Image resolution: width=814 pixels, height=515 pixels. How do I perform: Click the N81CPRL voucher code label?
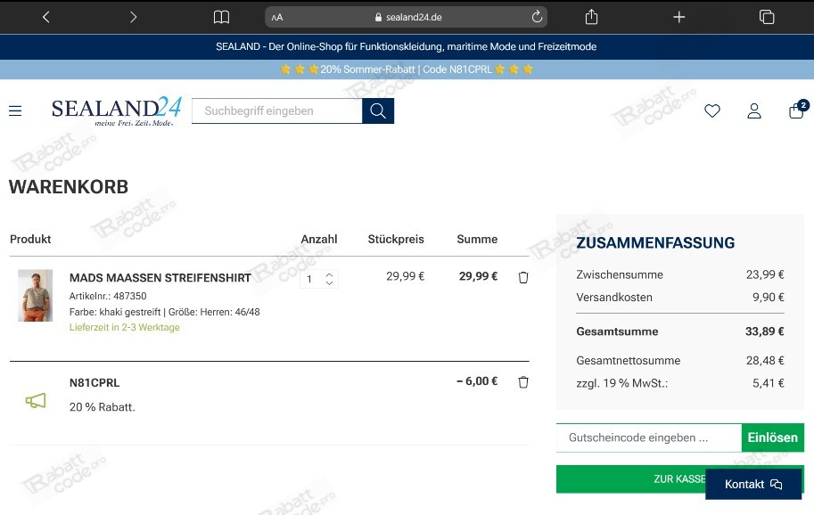pyautogui.click(x=95, y=383)
